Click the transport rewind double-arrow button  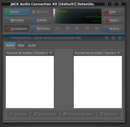[x=67, y=29]
